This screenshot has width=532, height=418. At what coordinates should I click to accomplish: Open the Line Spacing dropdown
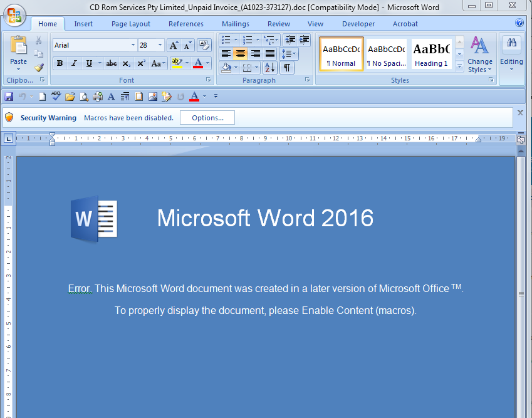pyautogui.click(x=289, y=54)
